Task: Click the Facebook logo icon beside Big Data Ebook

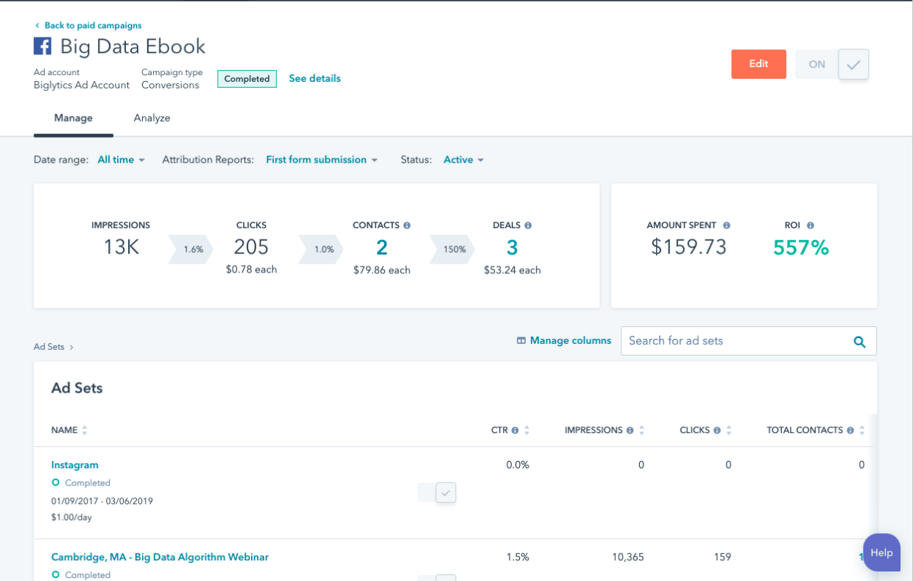Action: click(x=43, y=46)
